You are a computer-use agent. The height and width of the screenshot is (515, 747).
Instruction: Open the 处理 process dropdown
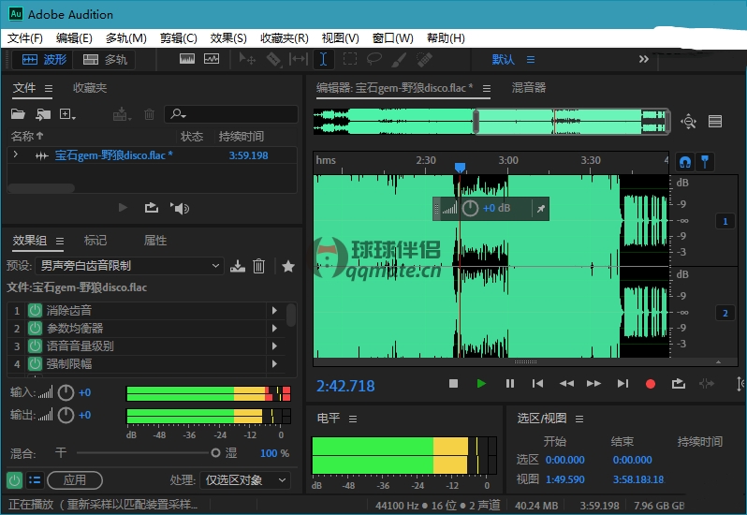245,479
